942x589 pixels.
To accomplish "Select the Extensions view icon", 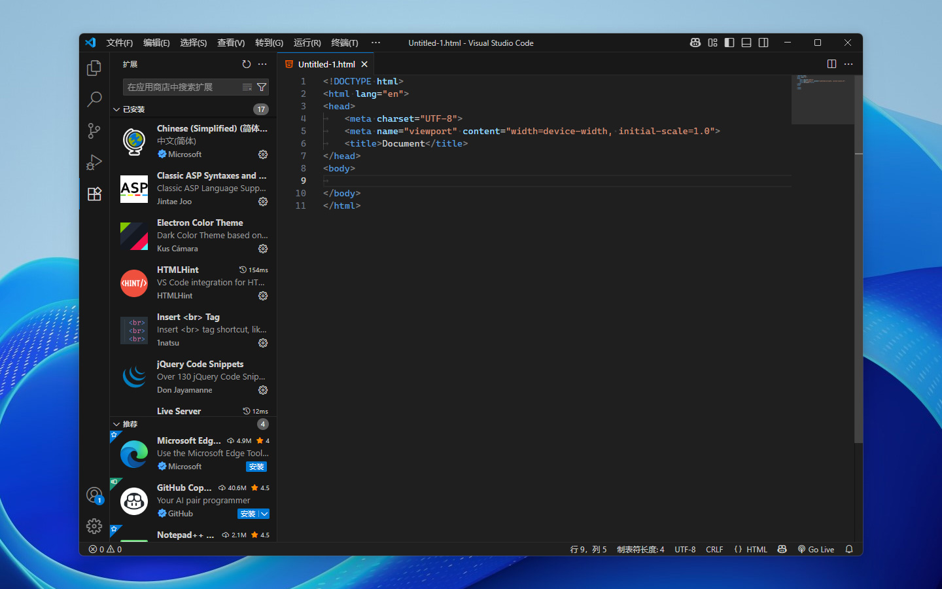I will [x=94, y=194].
